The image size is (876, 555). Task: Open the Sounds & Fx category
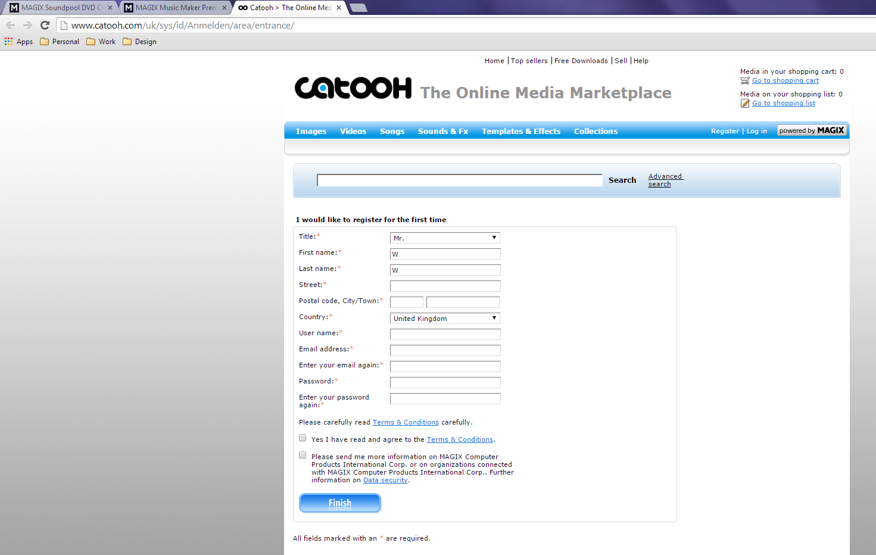(x=443, y=131)
